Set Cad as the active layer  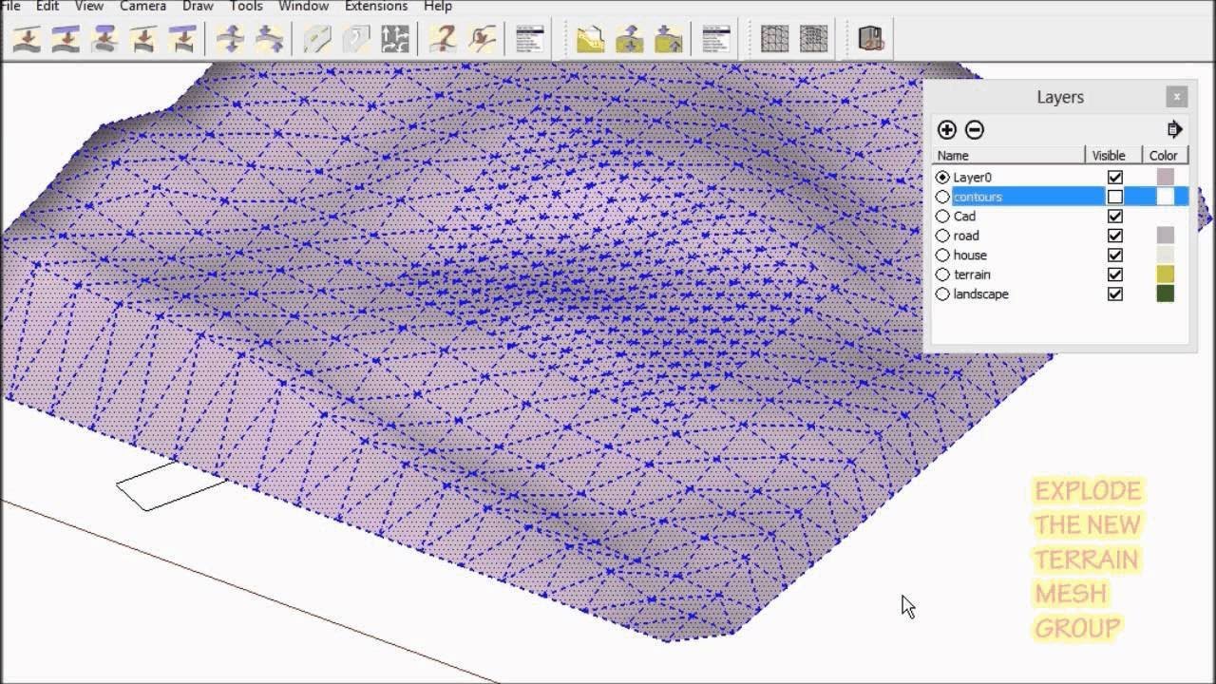942,217
